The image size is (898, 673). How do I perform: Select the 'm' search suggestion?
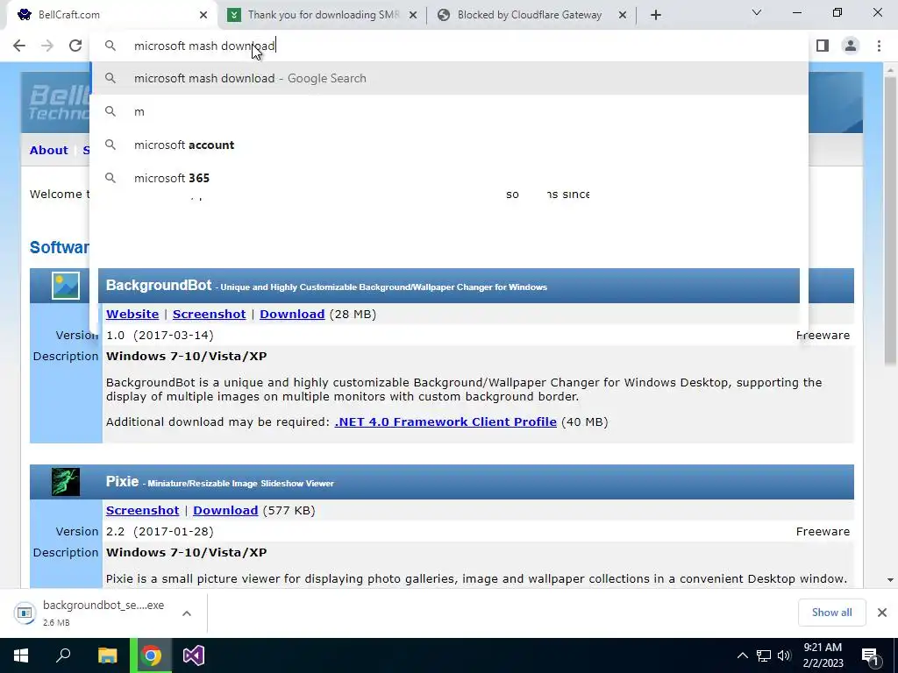(449, 111)
